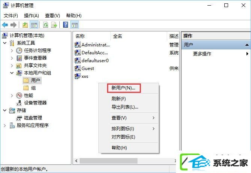Select the Administrator user account entry
The width and height of the screenshot is (251, 173).
(92, 45)
